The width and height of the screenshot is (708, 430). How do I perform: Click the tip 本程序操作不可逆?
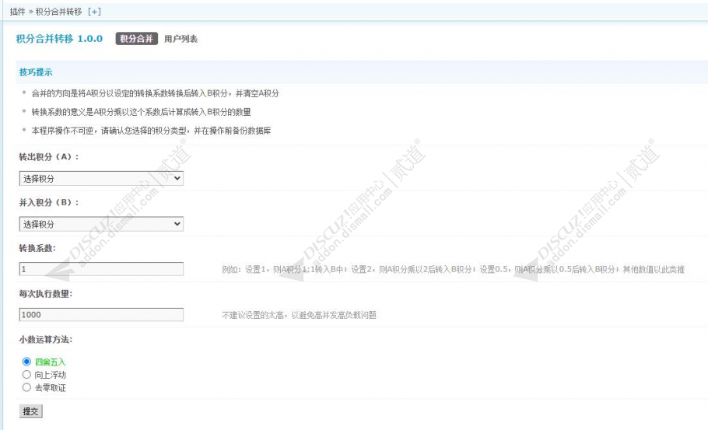(x=151, y=131)
